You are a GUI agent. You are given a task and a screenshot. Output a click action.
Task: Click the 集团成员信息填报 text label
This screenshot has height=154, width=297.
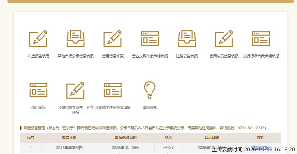pos(224,56)
